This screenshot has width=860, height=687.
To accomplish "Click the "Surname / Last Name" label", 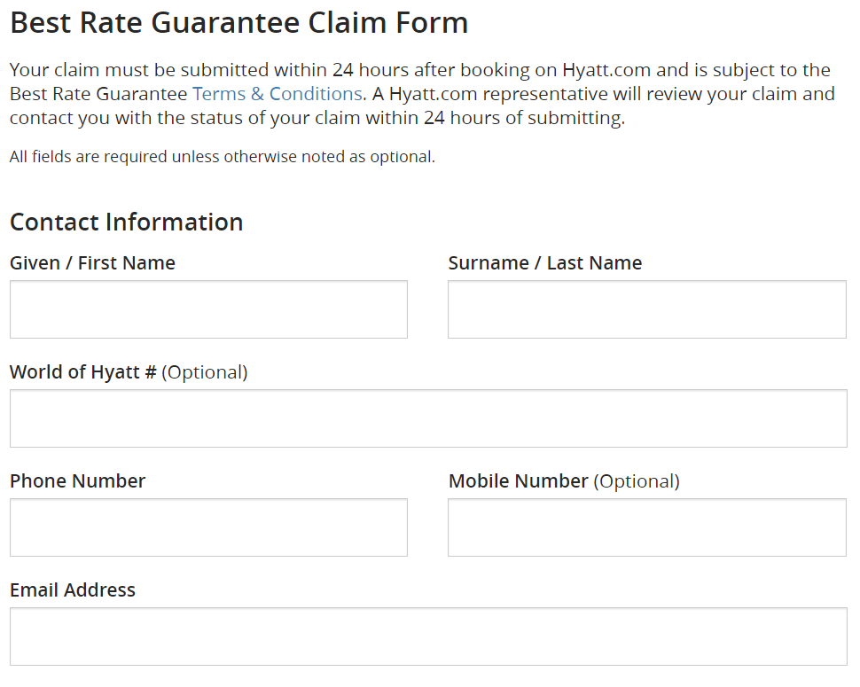I will (x=544, y=263).
